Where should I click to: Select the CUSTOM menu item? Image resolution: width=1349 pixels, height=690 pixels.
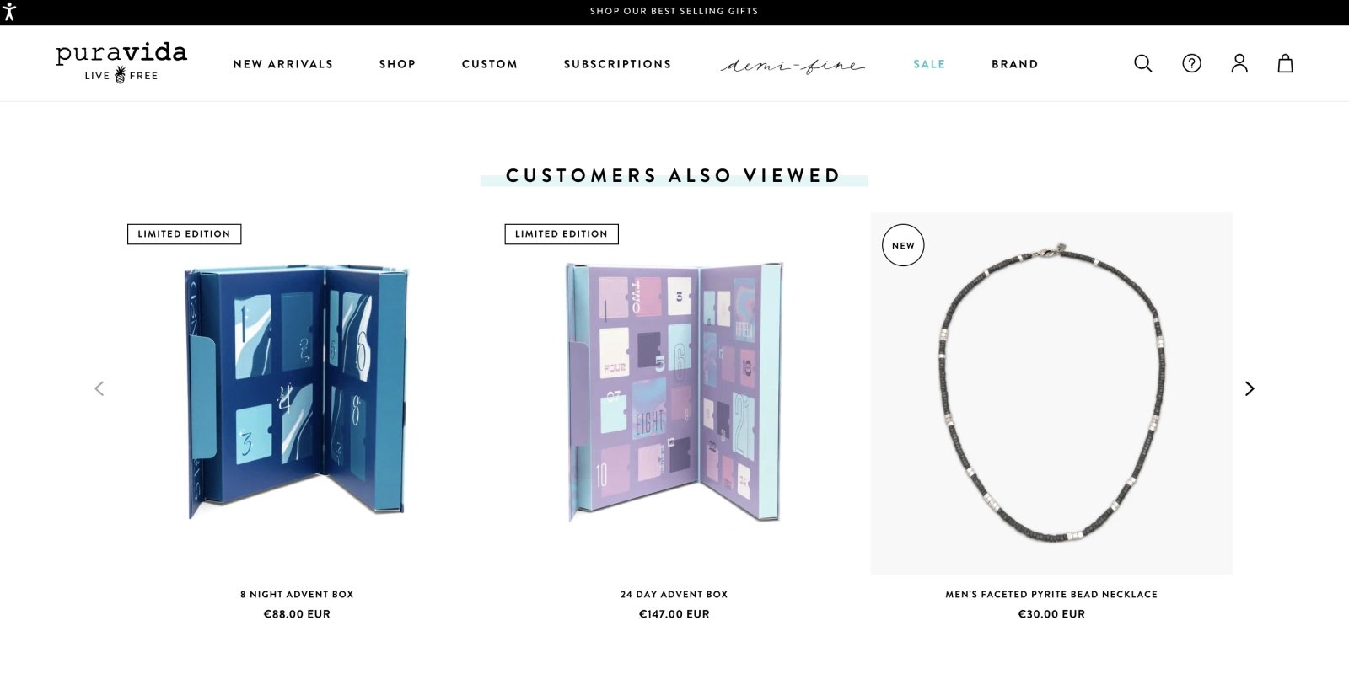[x=489, y=63]
